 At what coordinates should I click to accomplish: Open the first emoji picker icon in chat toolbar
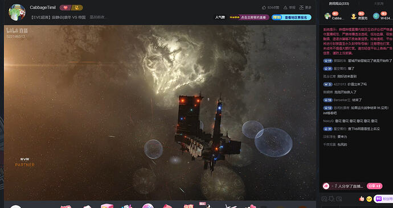coord(324,199)
